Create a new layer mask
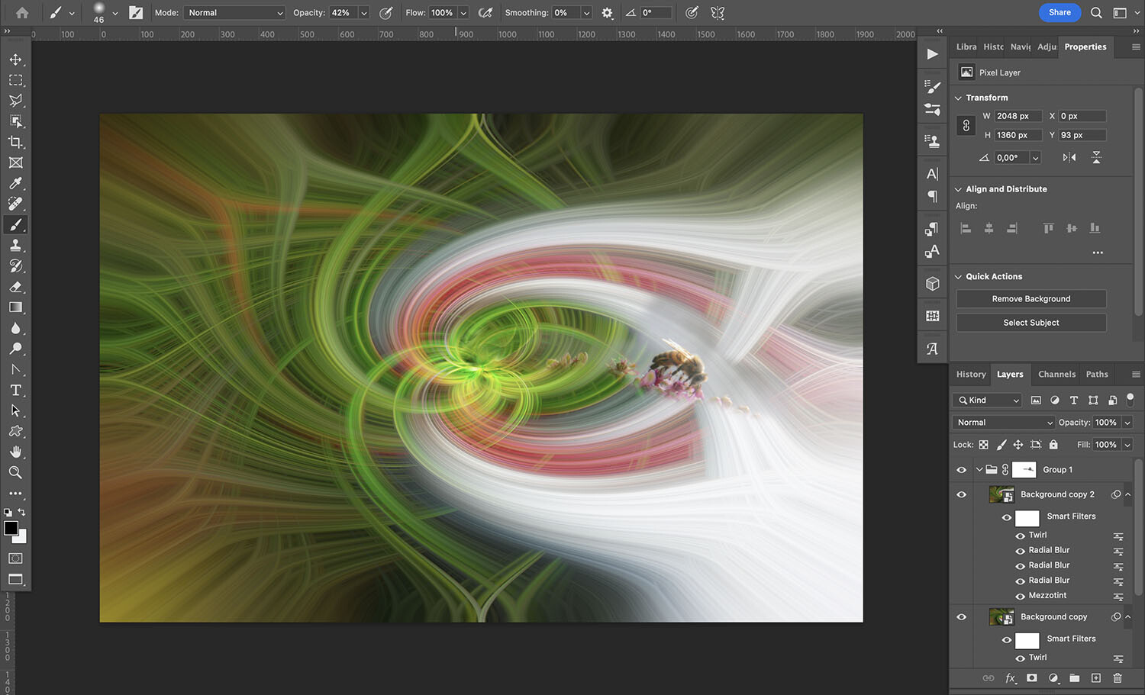 point(1031,678)
